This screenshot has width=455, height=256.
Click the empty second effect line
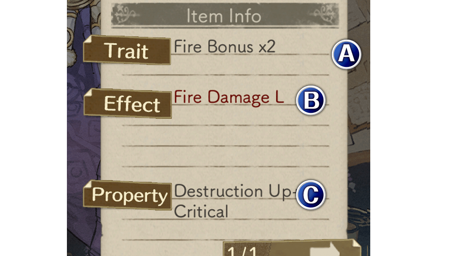coord(225,116)
